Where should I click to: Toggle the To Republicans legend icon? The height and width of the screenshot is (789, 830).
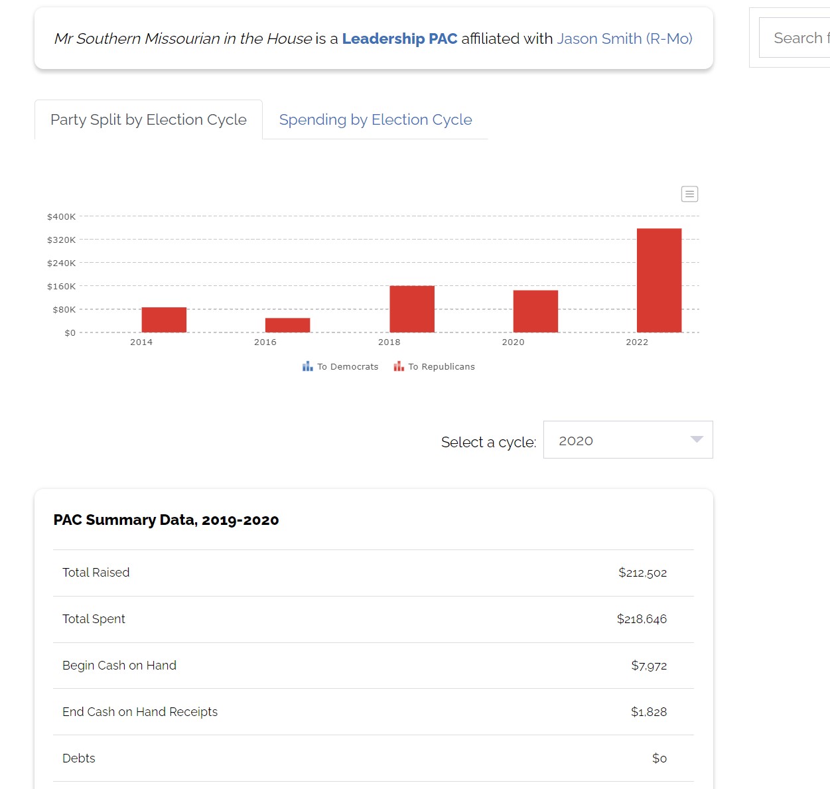(x=399, y=366)
